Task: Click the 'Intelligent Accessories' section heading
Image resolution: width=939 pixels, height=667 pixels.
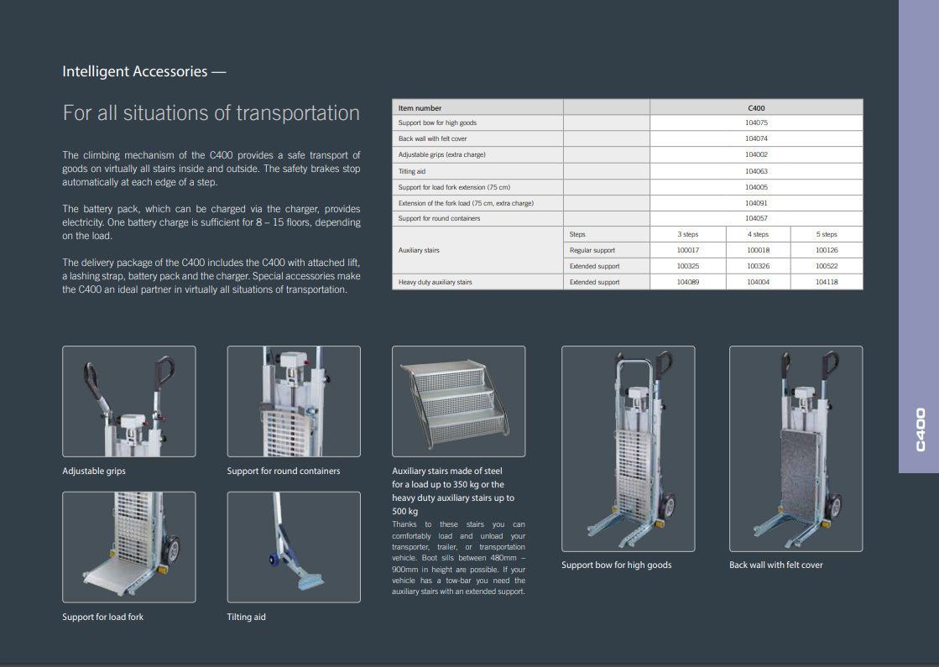Action: pyautogui.click(x=144, y=71)
